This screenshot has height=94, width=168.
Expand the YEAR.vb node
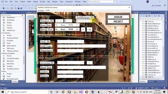[143, 77]
